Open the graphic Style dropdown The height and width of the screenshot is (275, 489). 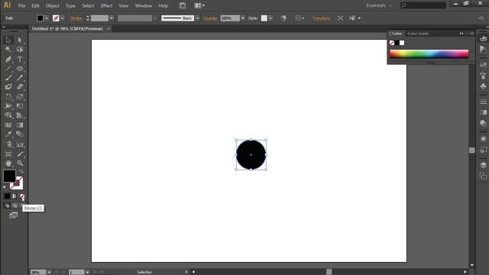pyautogui.click(x=270, y=18)
